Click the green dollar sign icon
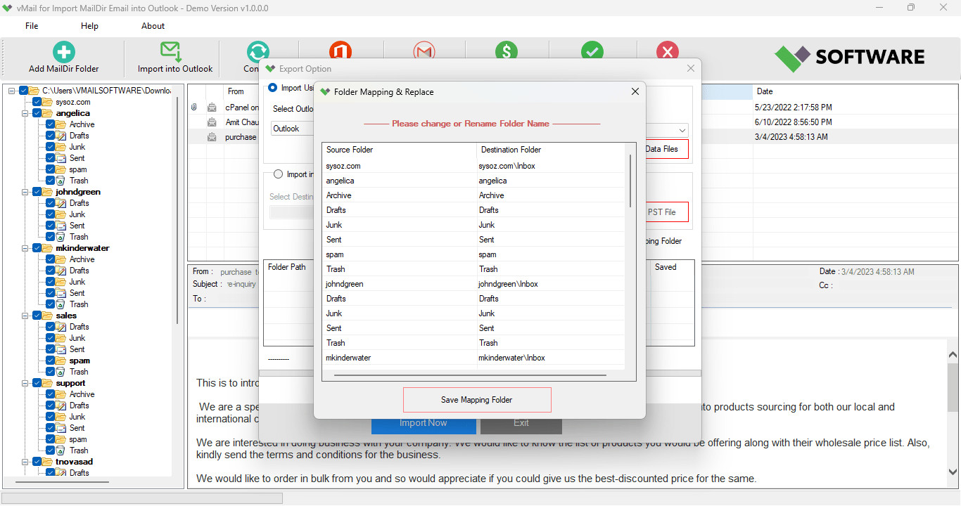961x506 pixels. (x=506, y=51)
